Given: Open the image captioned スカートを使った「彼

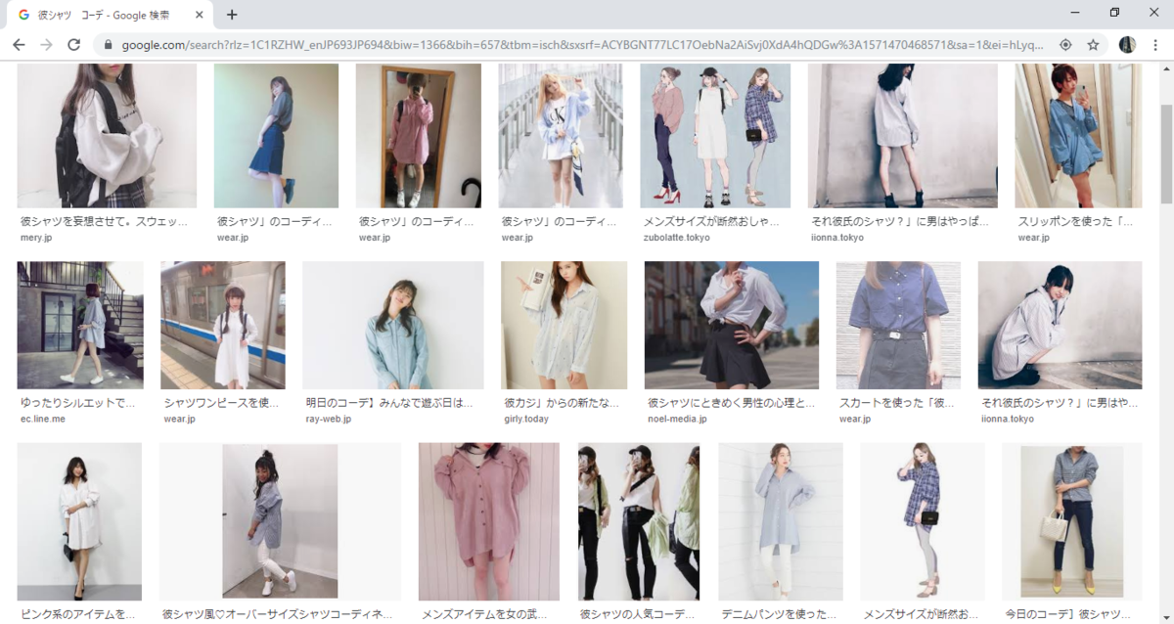Looking at the screenshot, I should [x=898, y=325].
